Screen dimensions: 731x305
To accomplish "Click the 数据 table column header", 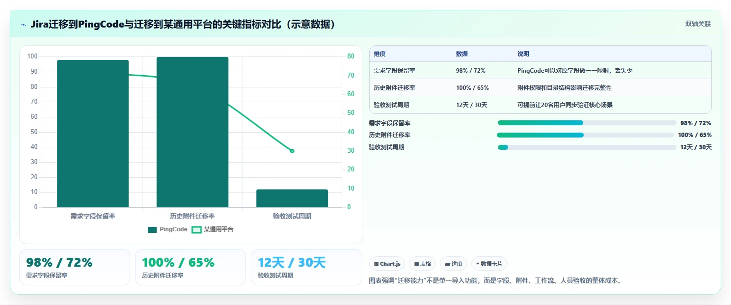I will pos(462,54).
